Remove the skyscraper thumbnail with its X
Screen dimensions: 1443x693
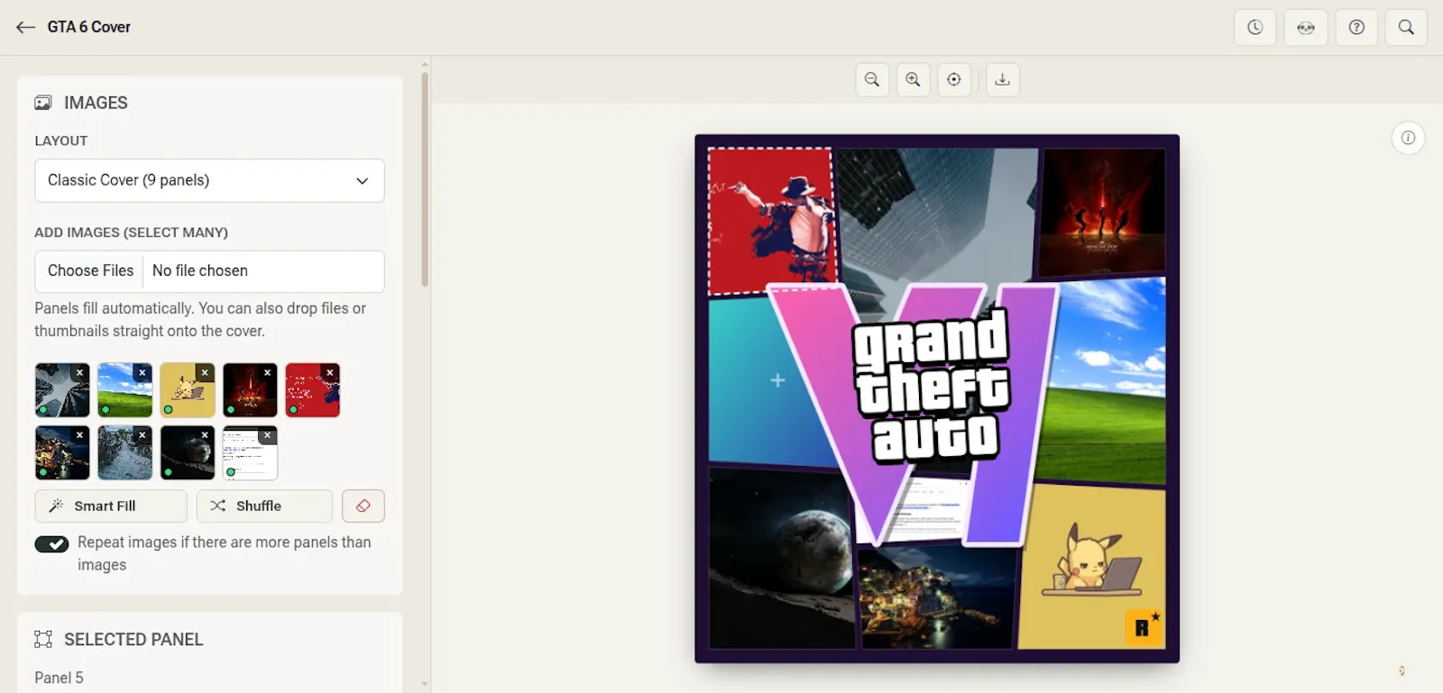[80, 372]
